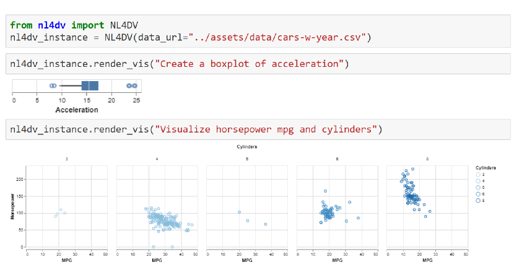Select the 4-cylinder scatter plot panel
Screen dimensions: 514x270
(x=156, y=207)
